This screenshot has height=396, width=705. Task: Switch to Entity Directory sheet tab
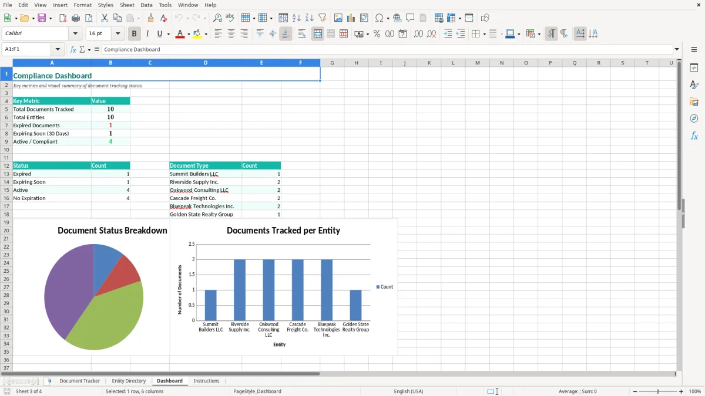(129, 381)
